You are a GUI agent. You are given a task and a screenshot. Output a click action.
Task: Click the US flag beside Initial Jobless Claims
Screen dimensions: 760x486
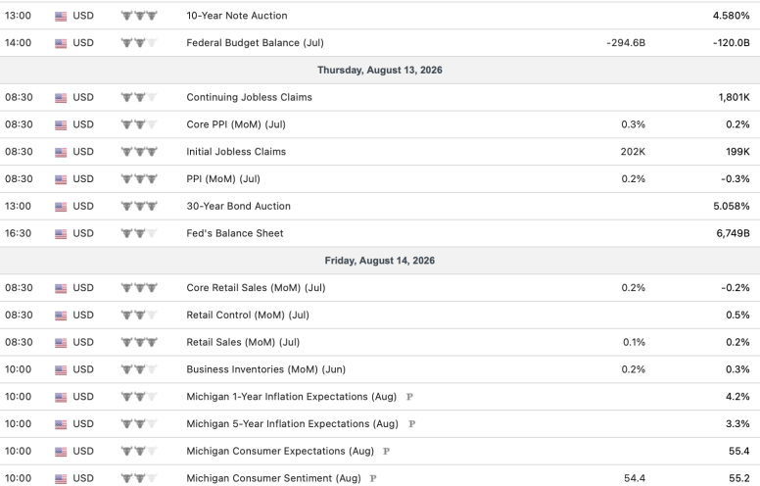[61, 152]
